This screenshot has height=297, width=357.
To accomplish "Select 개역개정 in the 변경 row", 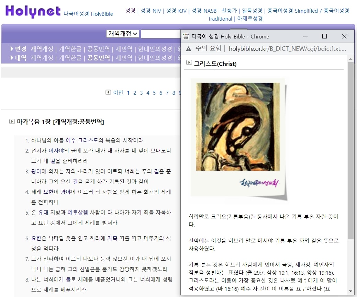I will pos(42,49).
